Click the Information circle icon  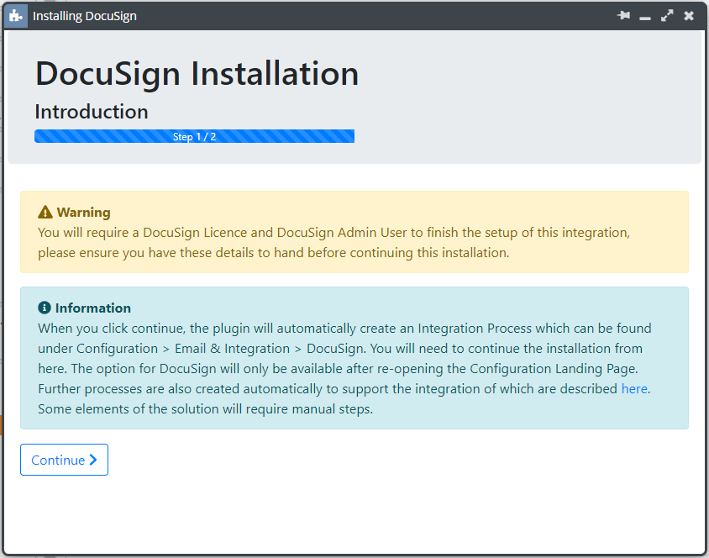tap(45, 308)
